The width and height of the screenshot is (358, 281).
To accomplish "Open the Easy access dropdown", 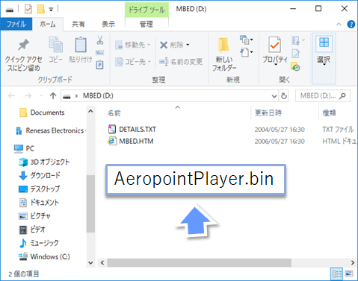I will pos(247,52).
